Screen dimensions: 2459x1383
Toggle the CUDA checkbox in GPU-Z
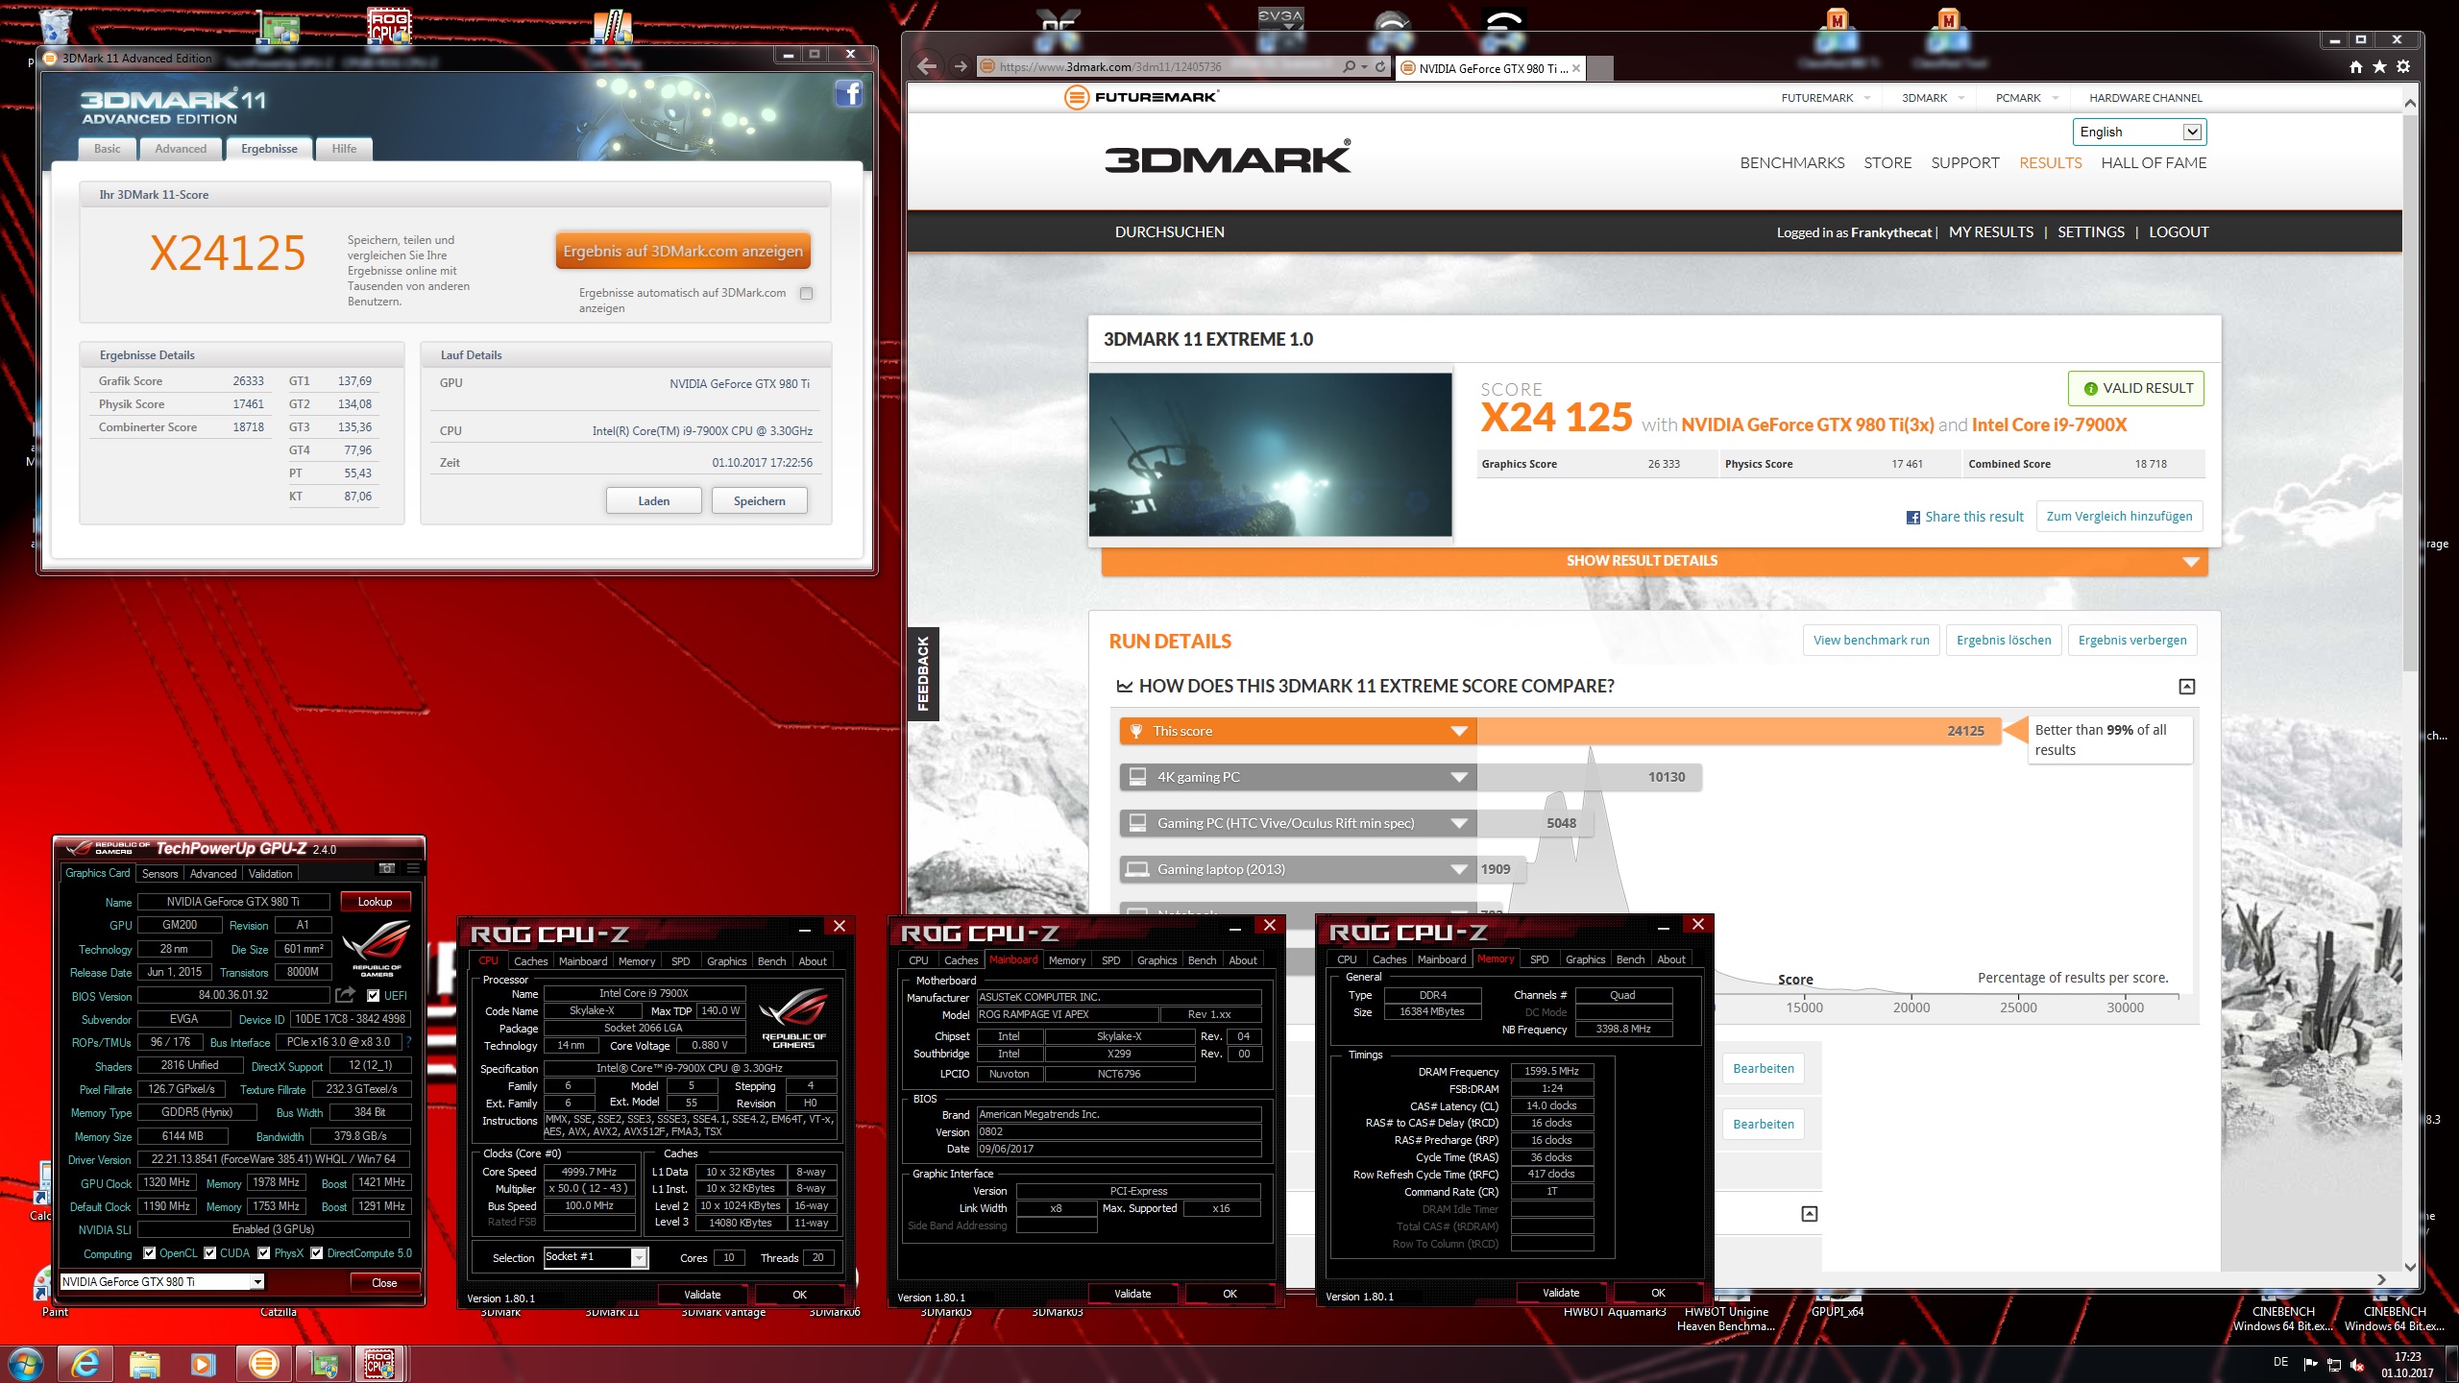tap(209, 1252)
